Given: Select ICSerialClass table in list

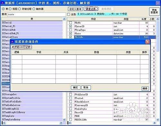Looking at the screenshot, I should click(32, 37).
